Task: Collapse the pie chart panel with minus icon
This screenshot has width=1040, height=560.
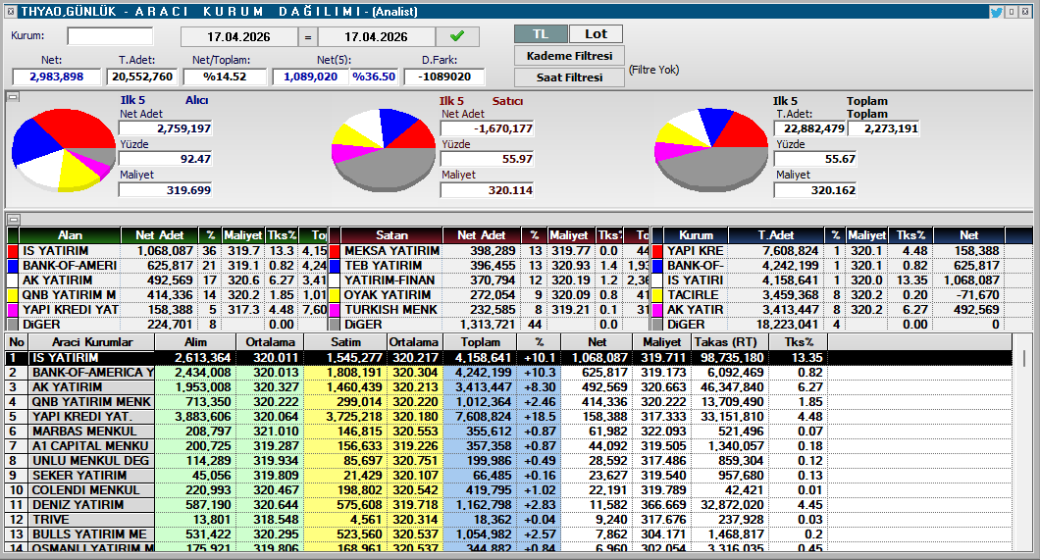Action: [14, 97]
